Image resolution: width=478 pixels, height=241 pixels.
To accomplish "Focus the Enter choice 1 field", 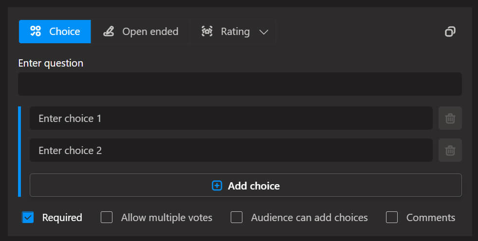I will 231,118.
